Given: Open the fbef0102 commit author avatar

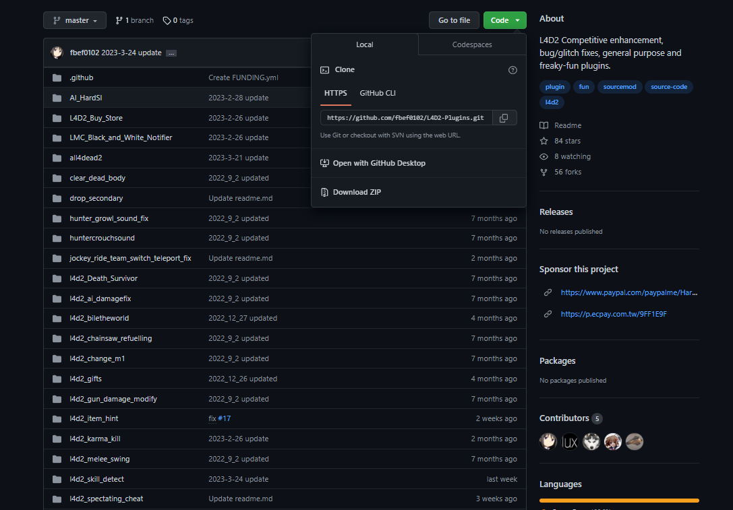Looking at the screenshot, I should coord(57,53).
